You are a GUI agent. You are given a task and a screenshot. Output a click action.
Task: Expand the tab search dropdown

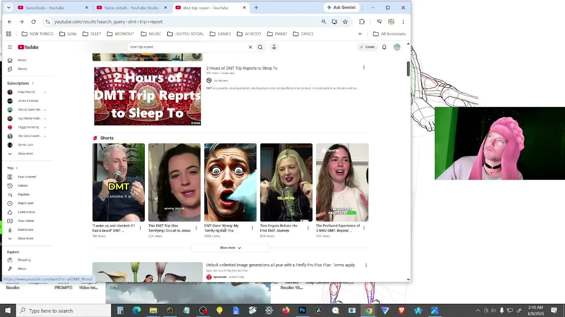8,7
